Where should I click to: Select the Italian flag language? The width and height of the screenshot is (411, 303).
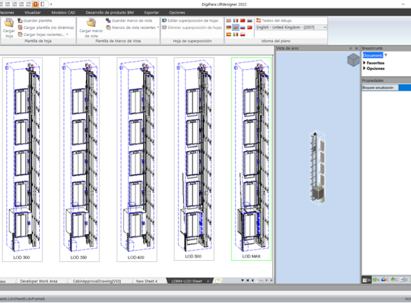[x=236, y=35]
